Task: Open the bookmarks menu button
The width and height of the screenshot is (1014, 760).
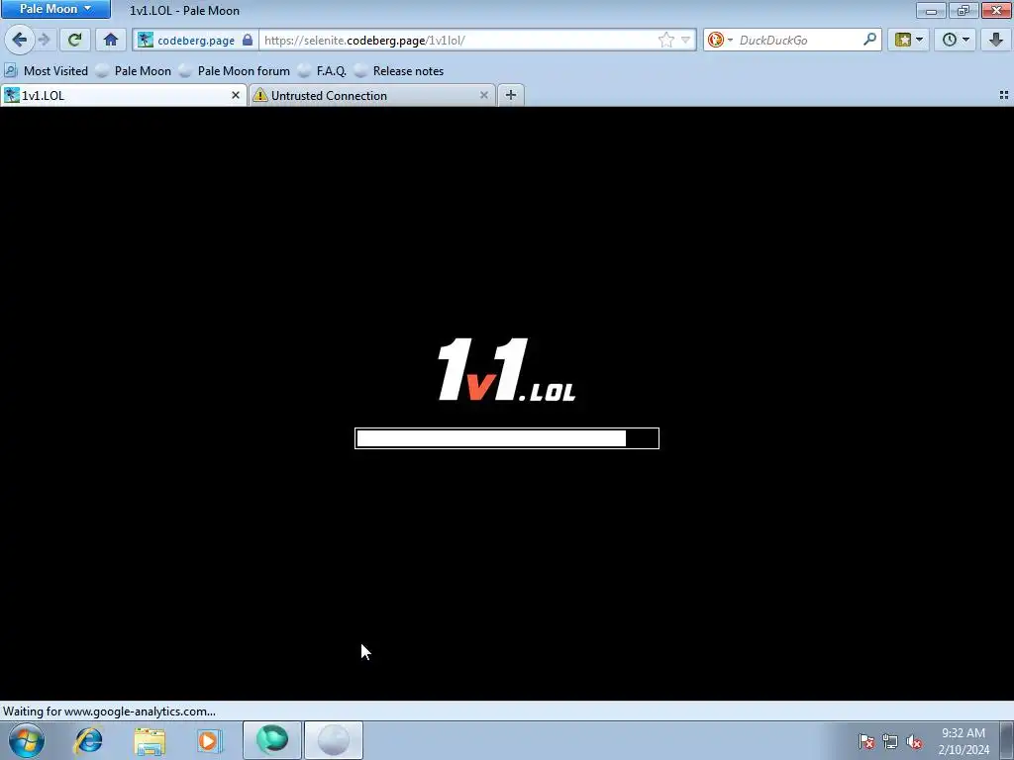Action: [908, 40]
